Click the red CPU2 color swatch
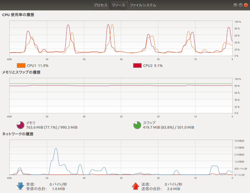This screenshot has height=193, width=250. point(137,66)
